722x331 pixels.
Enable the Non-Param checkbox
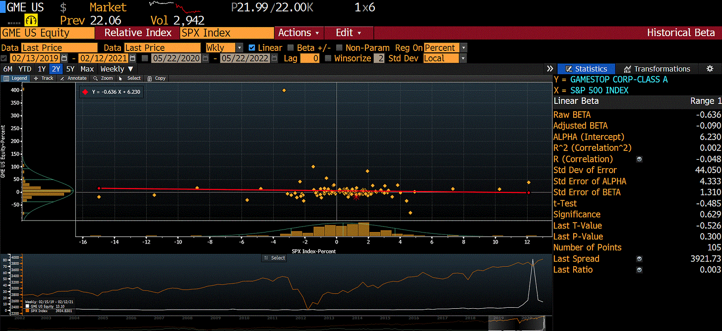point(339,48)
